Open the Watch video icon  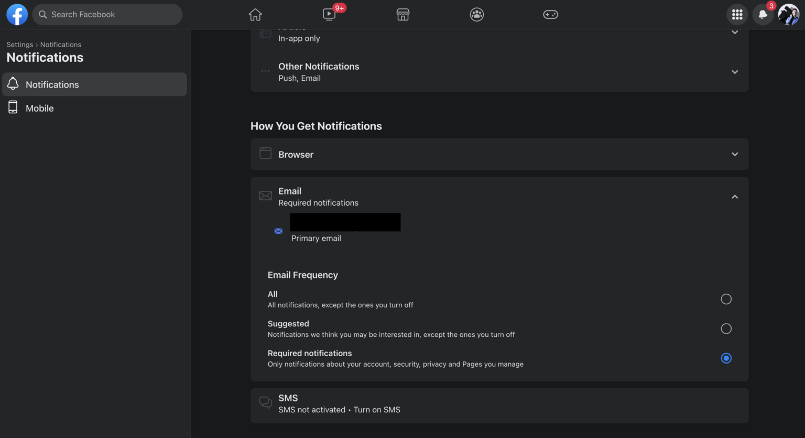point(329,14)
